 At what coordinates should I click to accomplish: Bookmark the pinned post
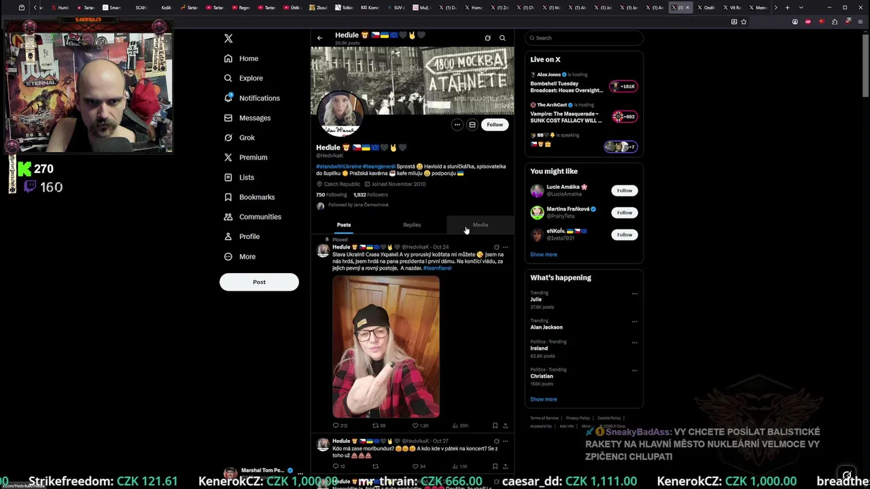click(x=495, y=426)
